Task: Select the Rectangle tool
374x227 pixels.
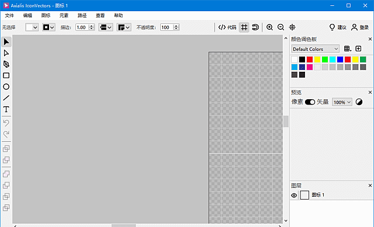Action: click(x=6, y=75)
